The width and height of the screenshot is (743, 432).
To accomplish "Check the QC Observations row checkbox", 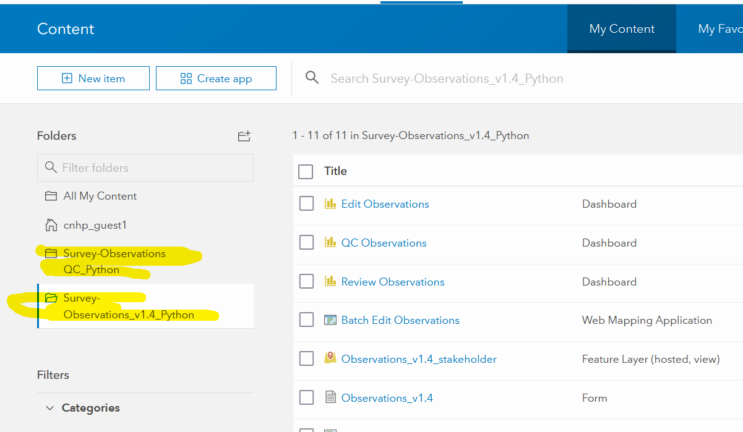I will 306,242.
